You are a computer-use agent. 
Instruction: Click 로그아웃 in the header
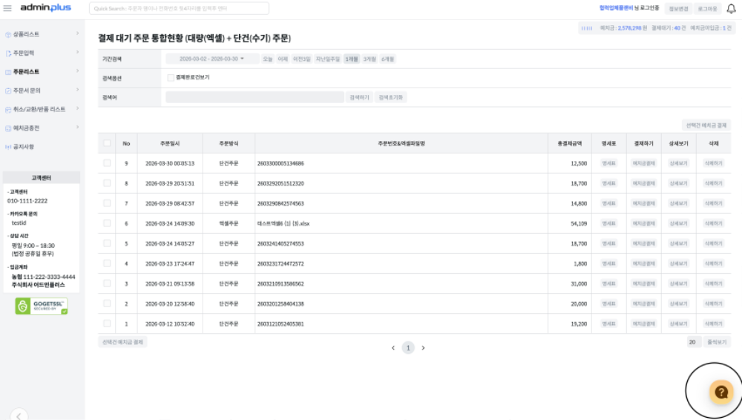click(x=707, y=9)
